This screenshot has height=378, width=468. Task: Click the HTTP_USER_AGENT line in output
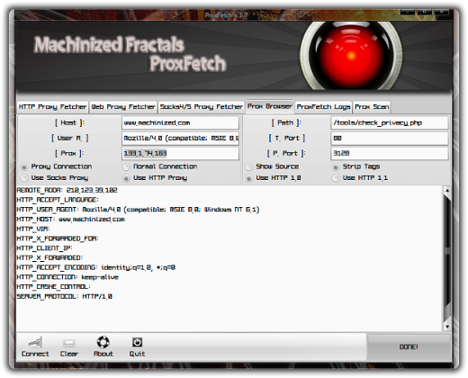click(138, 210)
